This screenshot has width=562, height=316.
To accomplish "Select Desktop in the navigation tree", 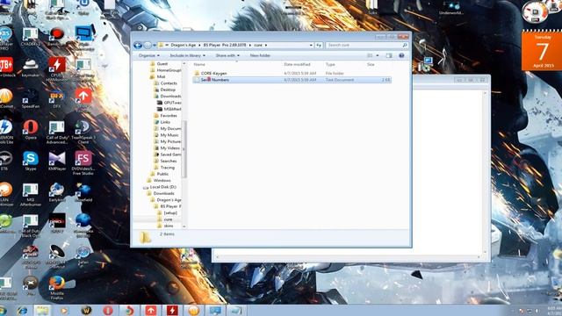I will pyautogui.click(x=168, y=90).
